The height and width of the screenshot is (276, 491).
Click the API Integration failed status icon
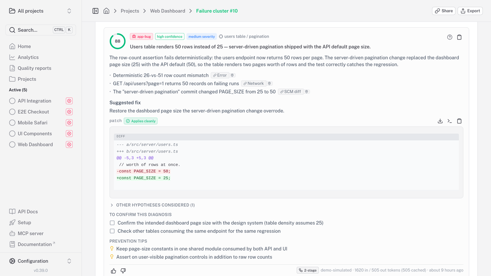[69, 101]
